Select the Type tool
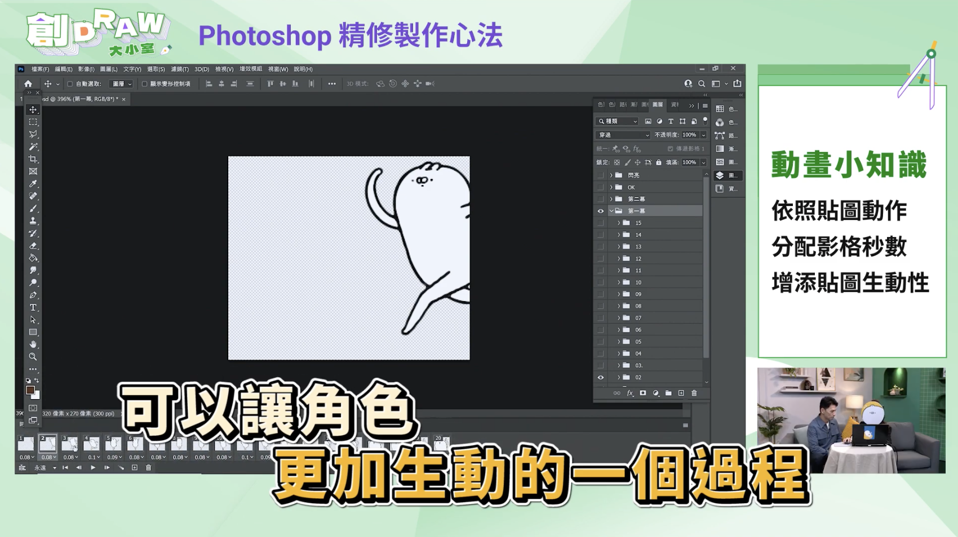The image size is (958, 537). pyautogui.click(x=33, y=307)
